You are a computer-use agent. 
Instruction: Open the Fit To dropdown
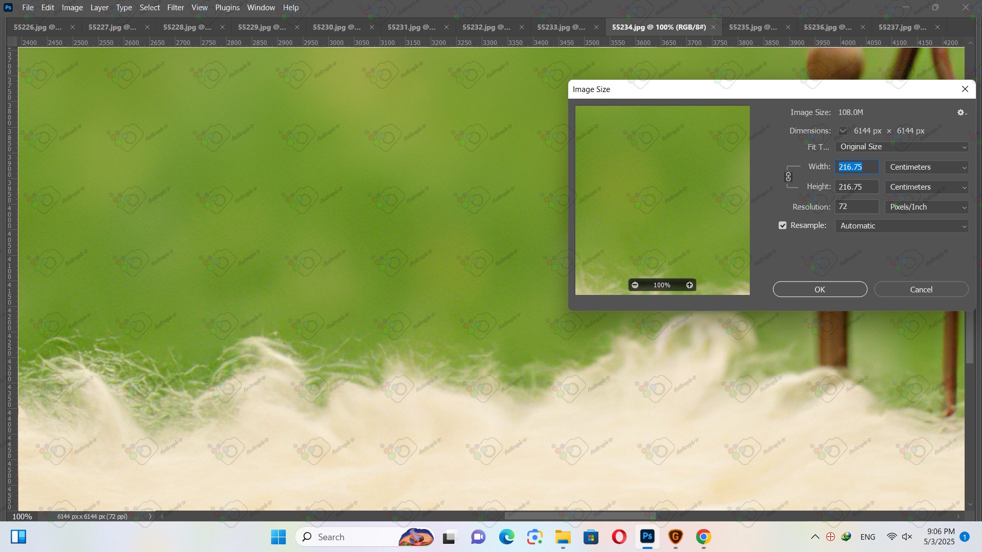click(902, 147)
